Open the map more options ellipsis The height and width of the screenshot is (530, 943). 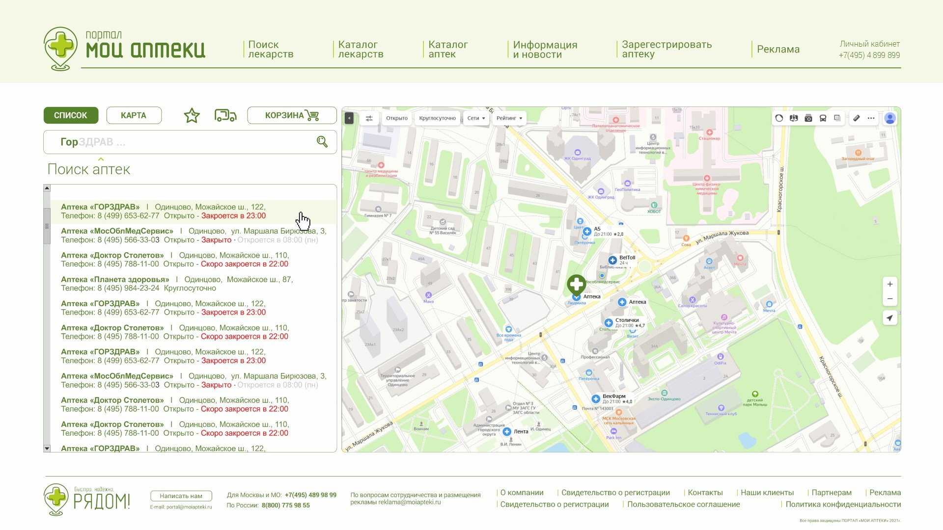click(x=871, y=118)
